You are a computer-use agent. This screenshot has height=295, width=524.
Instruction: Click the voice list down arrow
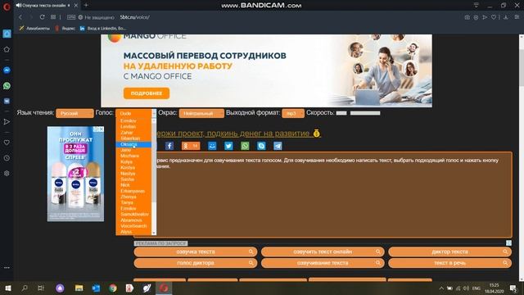pyautogui.click(x=154, y=233)
